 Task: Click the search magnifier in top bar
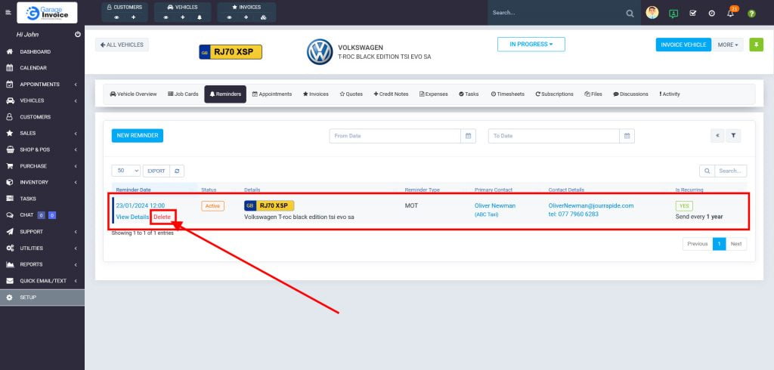(630, 14)
